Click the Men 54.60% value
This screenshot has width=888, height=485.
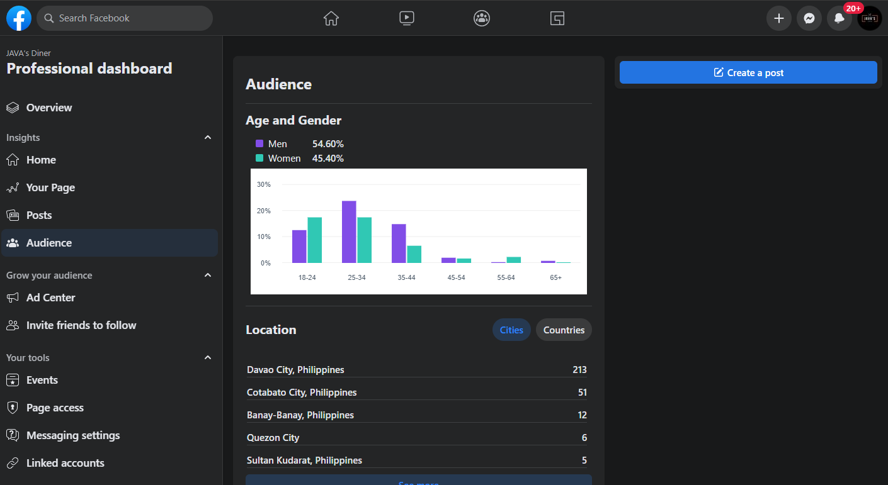328,143
